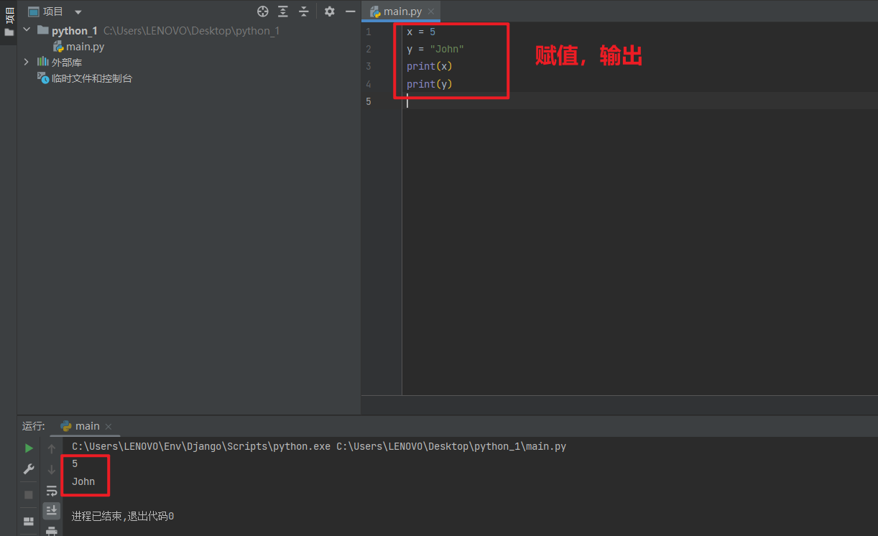This screenshot has height=536, width=878.
Task: Click line number 3 in gutter
Action: 369,66
